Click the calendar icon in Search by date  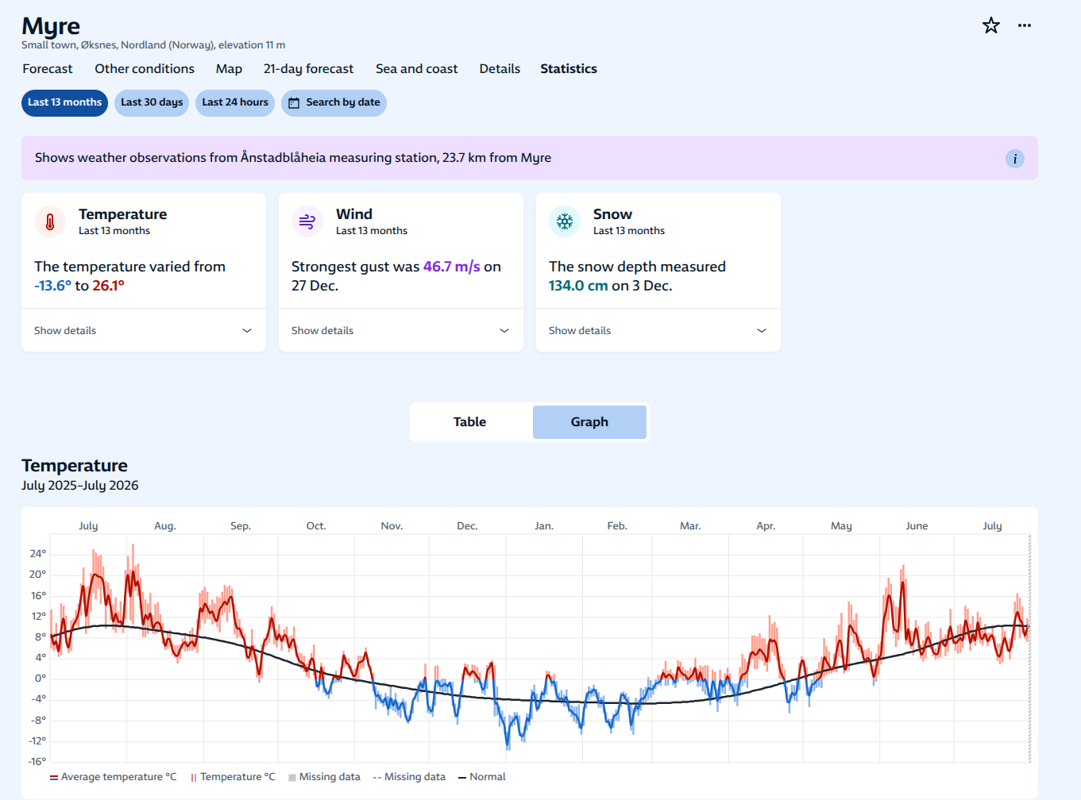(294, 102)
